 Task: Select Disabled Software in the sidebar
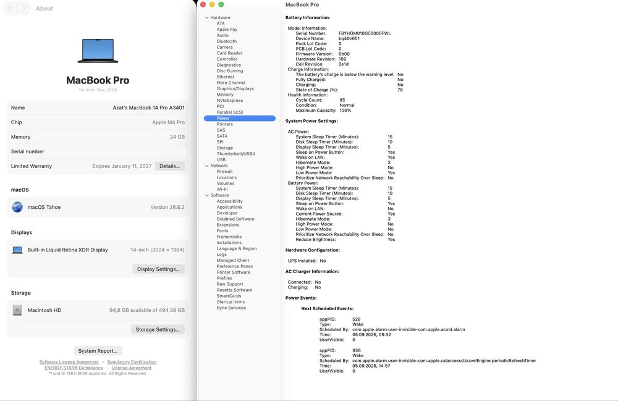(235, 219)
